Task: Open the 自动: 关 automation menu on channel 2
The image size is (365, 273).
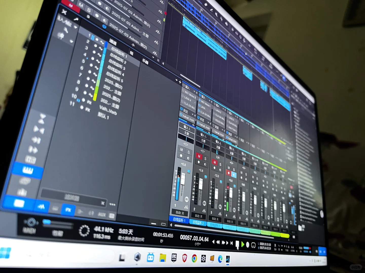Action: (198, 216)
